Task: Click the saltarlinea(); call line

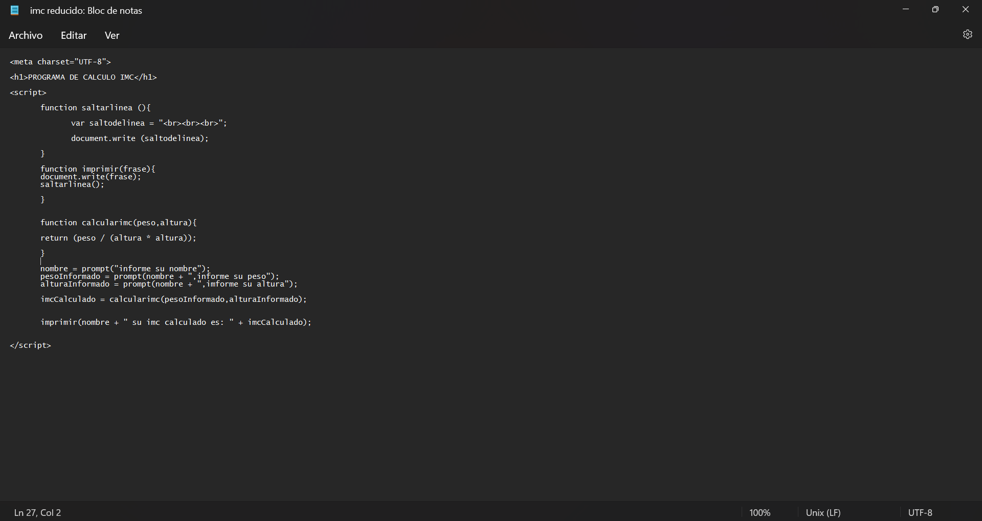Action: coord(72,184)
